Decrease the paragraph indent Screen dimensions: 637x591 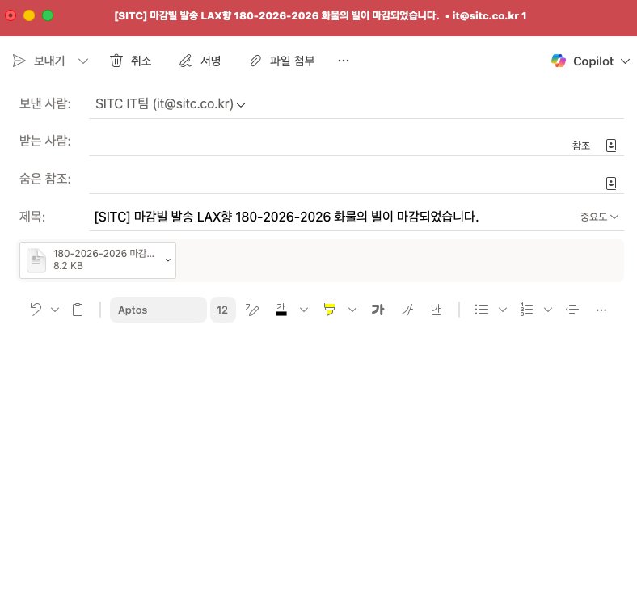[x=572, y=310]
